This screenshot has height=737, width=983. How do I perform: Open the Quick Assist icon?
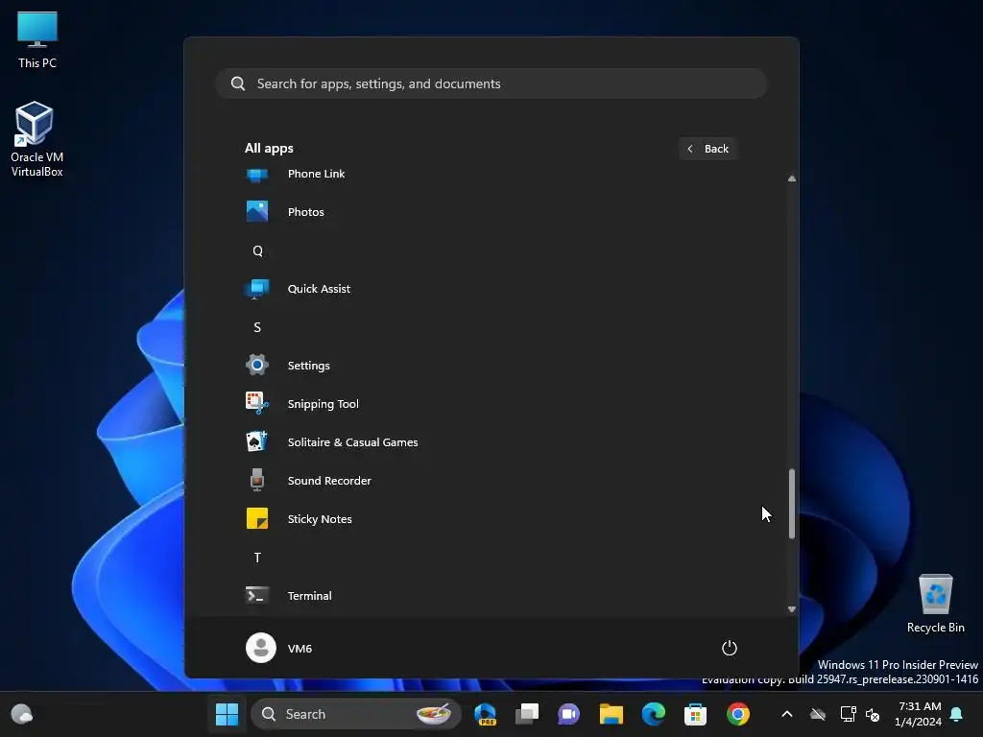pyautogui.click(x=257, y=289)
